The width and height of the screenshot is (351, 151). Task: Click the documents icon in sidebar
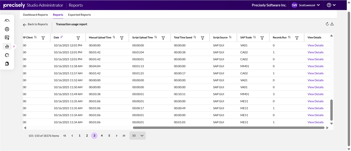point(7,64)
